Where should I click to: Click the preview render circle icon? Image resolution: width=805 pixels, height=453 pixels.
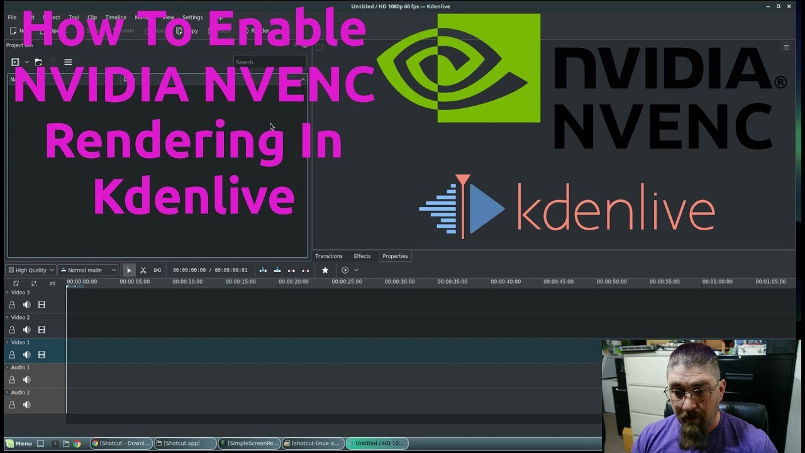click(x=345, y=270)
